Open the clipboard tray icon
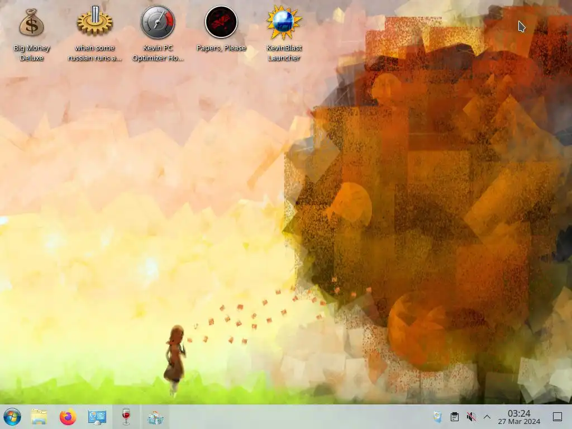The image size is (572, 429). click(x=455, y=417)
